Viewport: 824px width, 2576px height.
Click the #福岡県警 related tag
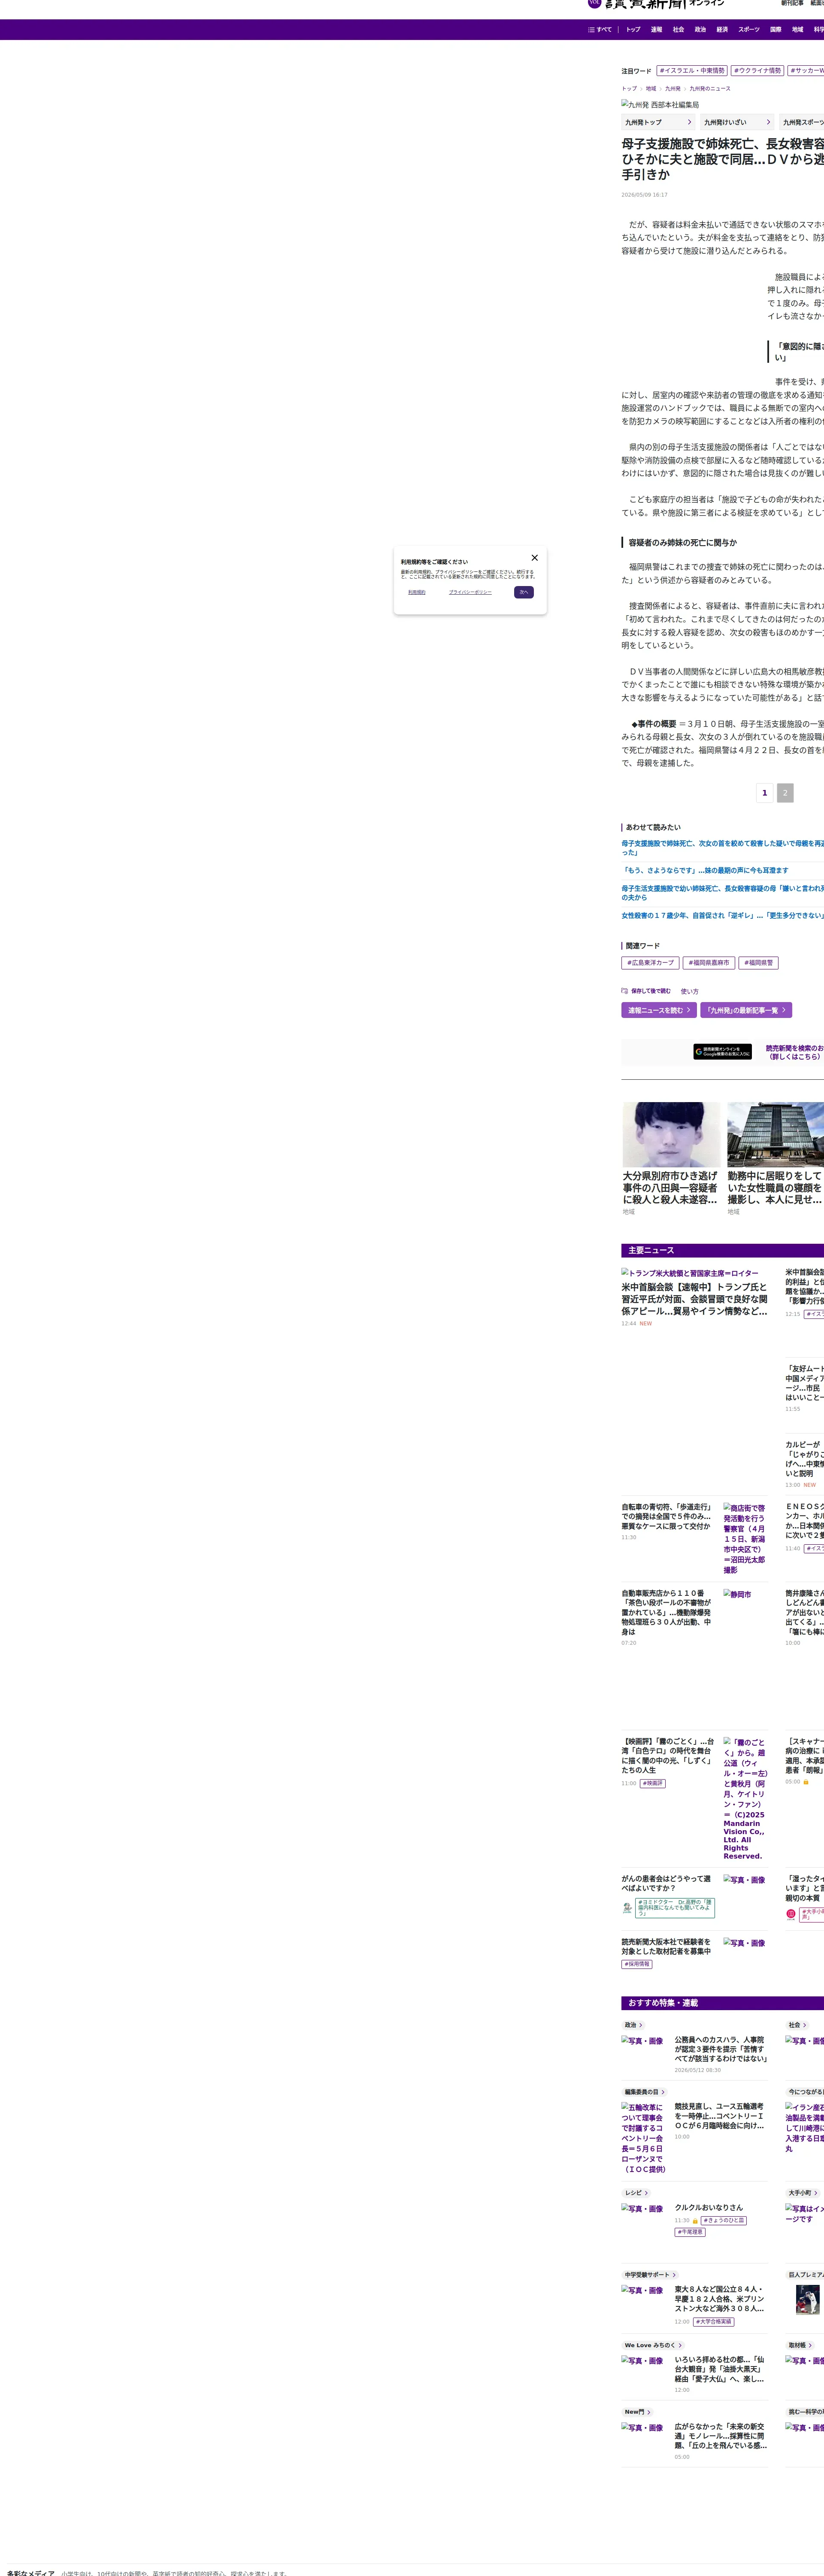pos(759,963)
